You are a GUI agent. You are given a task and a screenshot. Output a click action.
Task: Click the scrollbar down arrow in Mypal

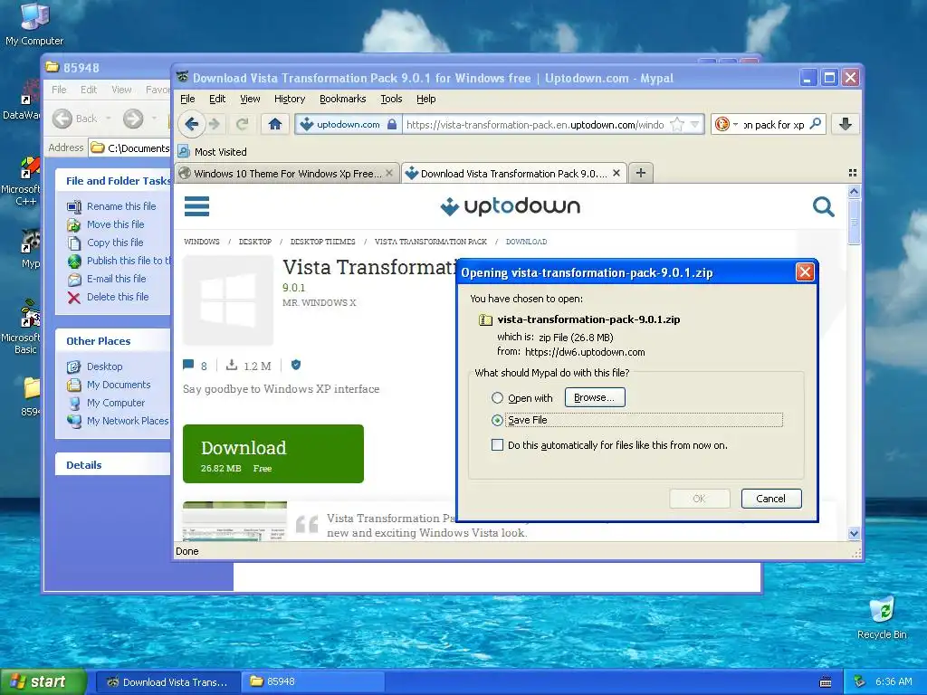[x=854, y=534]
